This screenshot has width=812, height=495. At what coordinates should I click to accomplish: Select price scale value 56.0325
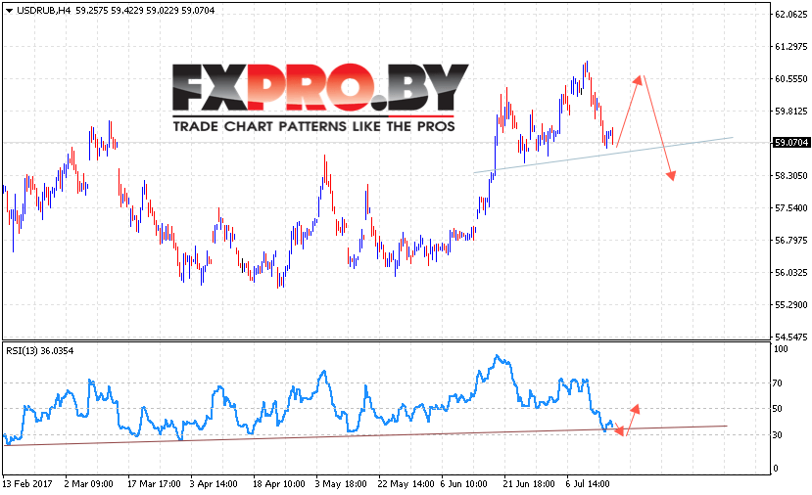click(x=790, y=272)
